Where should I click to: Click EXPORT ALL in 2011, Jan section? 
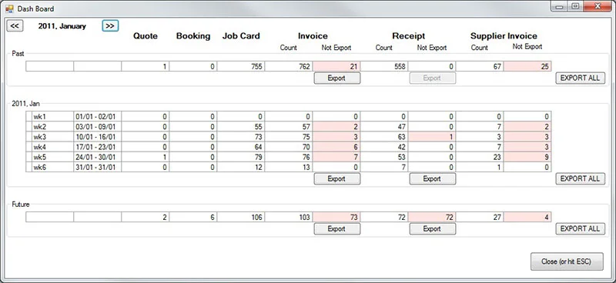click(580, 178)
